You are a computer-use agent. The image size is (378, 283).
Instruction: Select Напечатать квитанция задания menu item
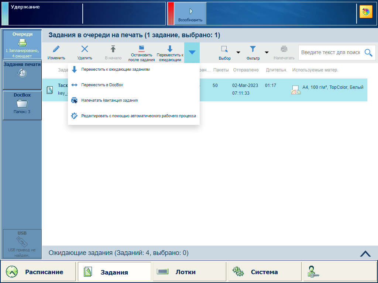(x=134, y=100)
